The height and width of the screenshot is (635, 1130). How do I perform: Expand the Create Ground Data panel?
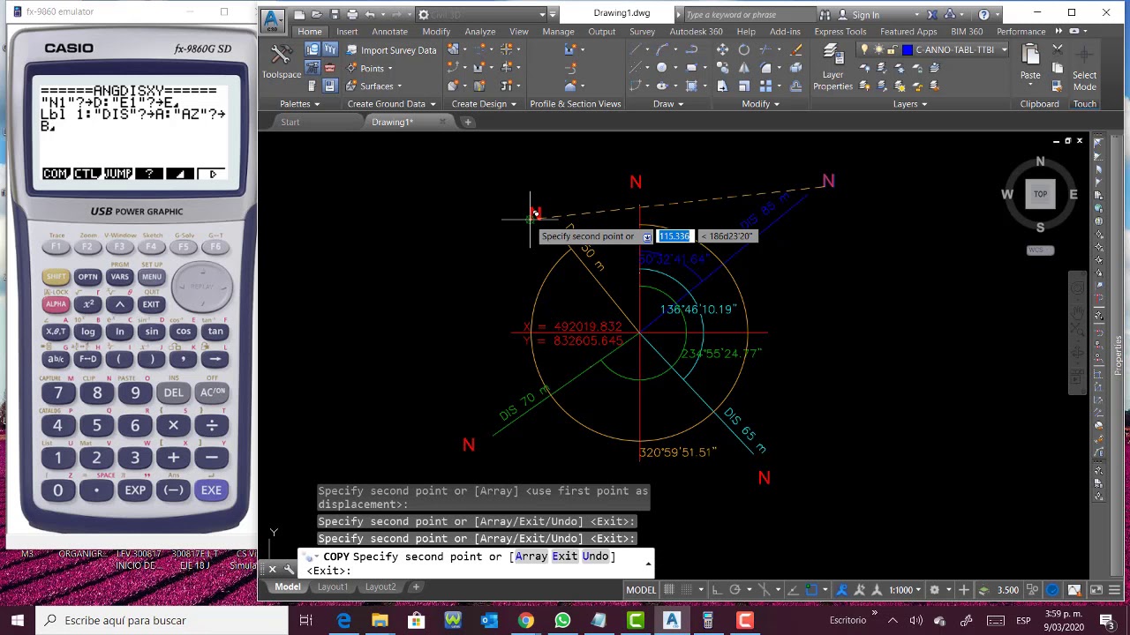(391, 104)
